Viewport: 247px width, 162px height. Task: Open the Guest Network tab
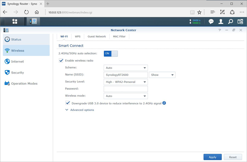click(x=97, y=36)
